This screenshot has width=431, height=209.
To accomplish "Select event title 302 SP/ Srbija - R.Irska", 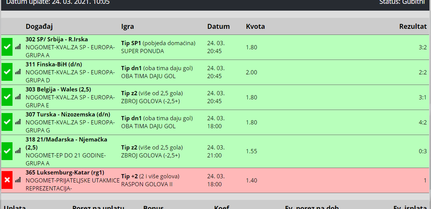I will 56,39.
